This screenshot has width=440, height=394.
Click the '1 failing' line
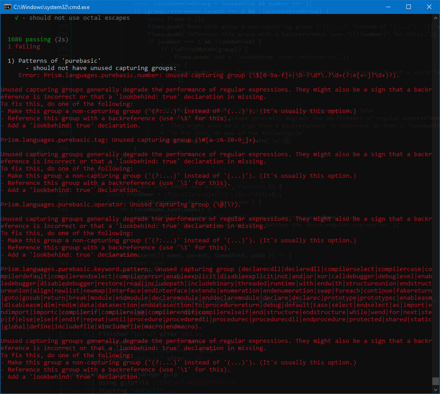click(x=24, y=47)
